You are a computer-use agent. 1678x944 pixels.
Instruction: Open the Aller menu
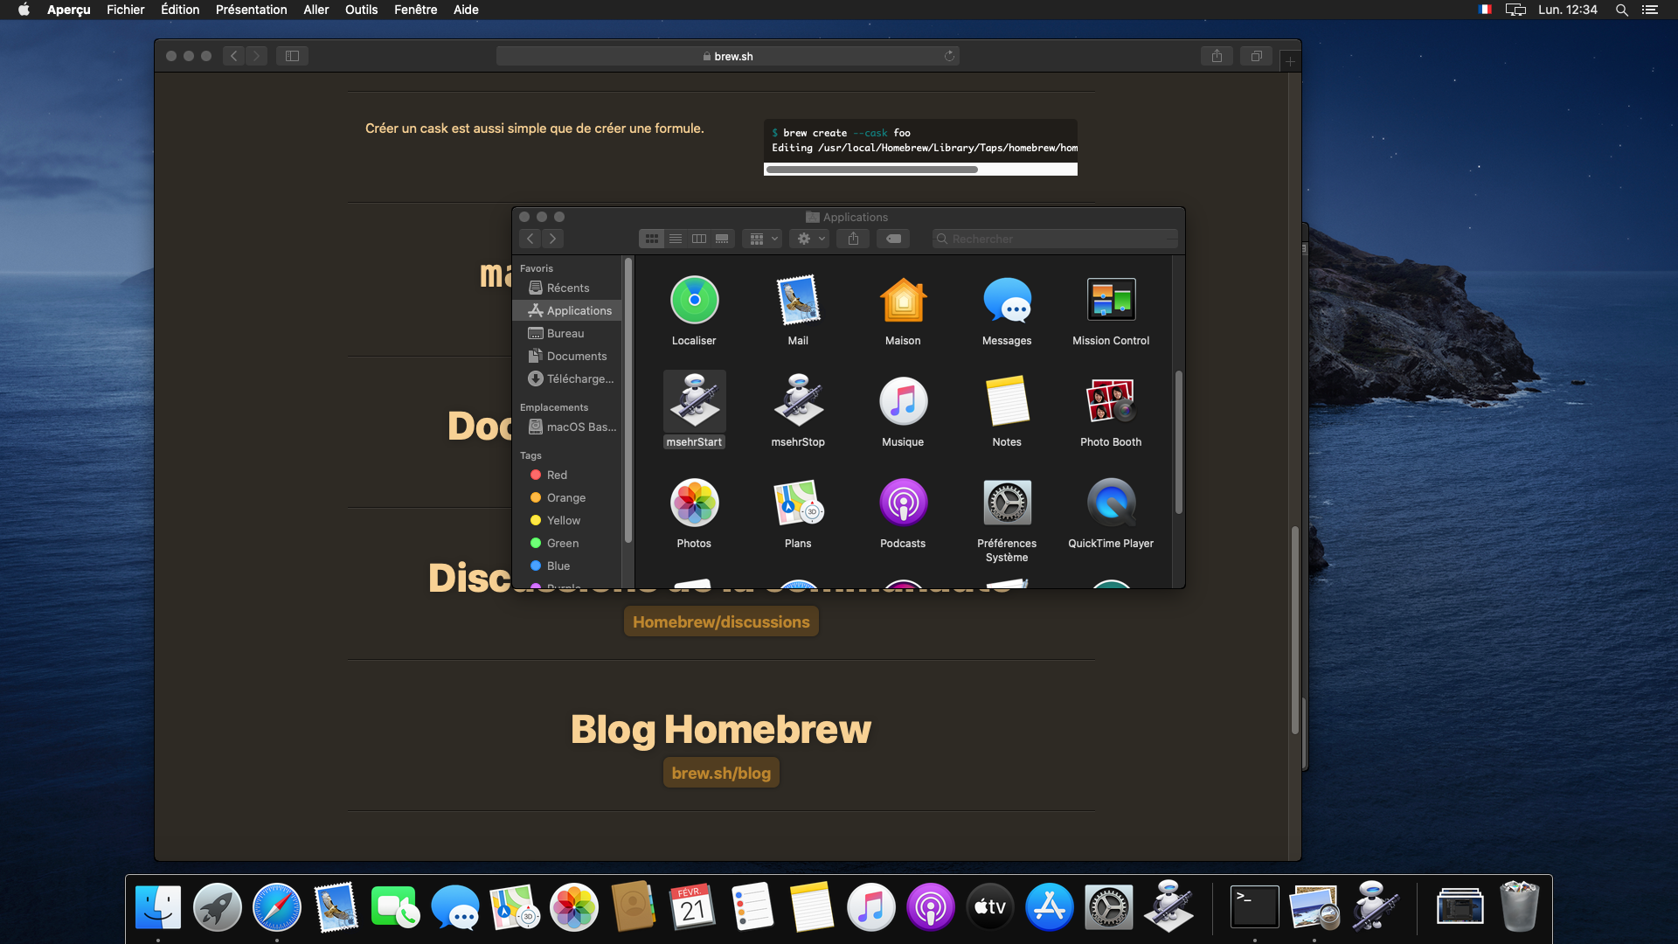point(315,10)
